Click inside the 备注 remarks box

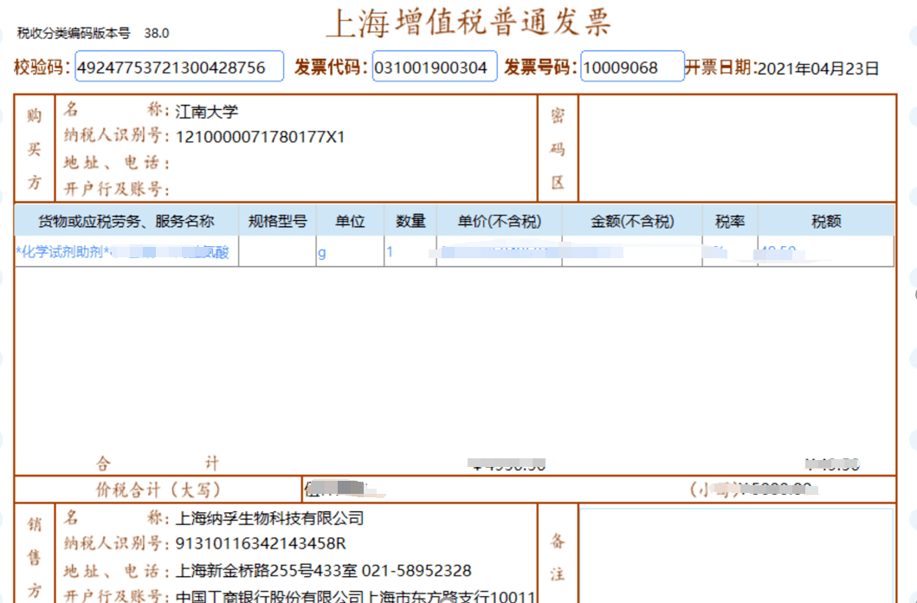pyautogui.click(x=736, y=554)
